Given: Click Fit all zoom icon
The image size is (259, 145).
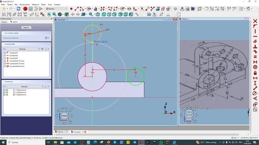Looking at the screenshot, I should [49, 14].
